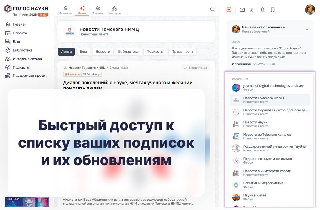Select the Библиотека filter pill
The width and height of the screenshot is (320, 210).
[128, 52]
